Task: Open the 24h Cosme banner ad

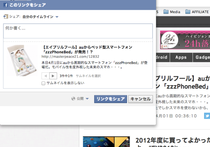Action: [x=185, y=40]
